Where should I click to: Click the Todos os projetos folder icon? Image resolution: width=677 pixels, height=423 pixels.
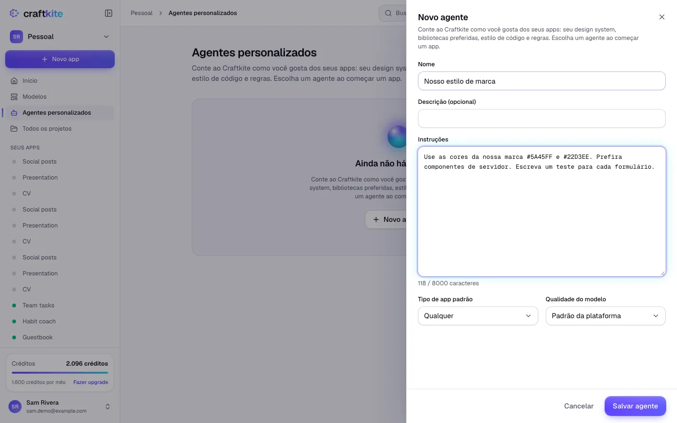click(x=14, y=129)
